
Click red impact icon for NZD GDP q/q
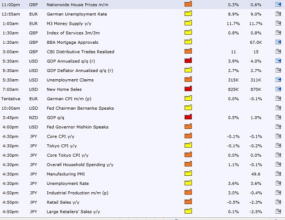point(188,117)
